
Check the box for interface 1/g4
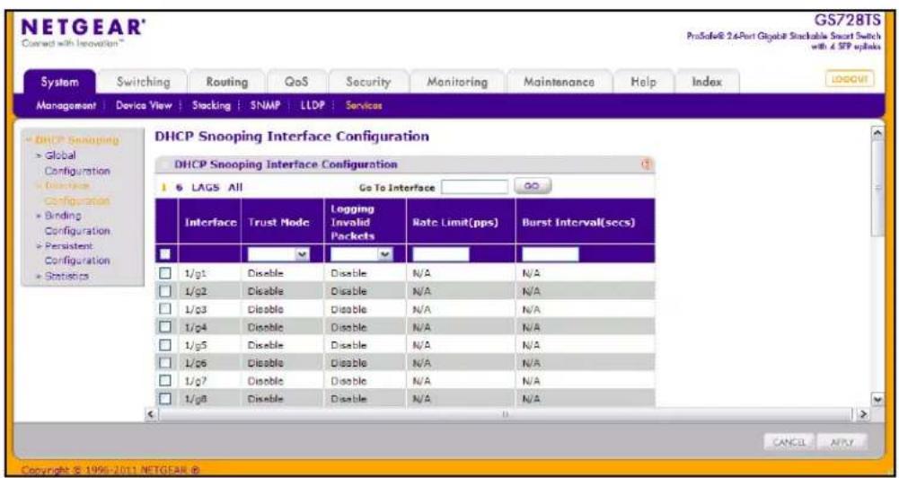(x=165, y=327)
